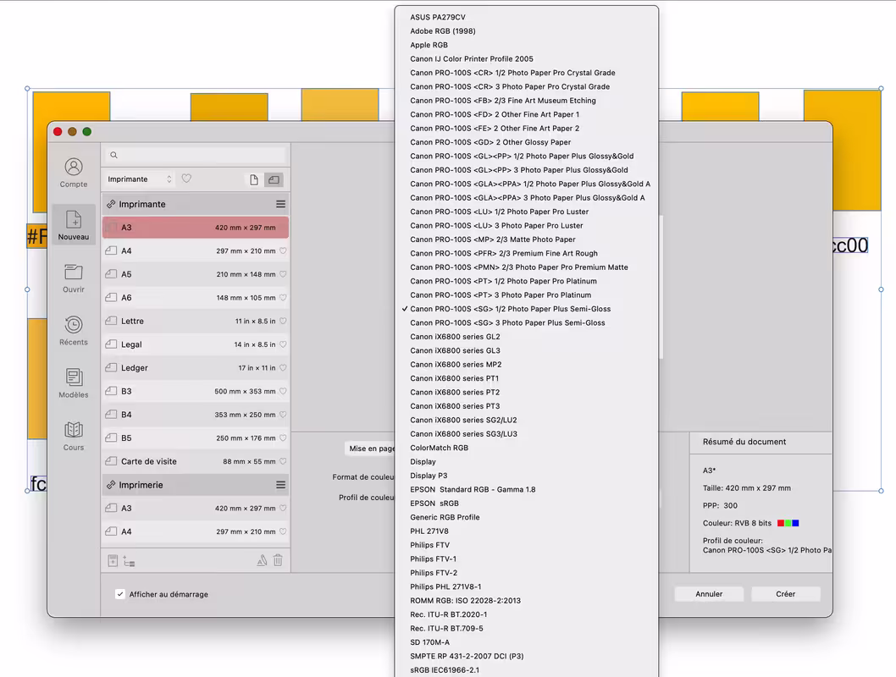
Task: Click the Annuler button
Action: click(709, 594)
